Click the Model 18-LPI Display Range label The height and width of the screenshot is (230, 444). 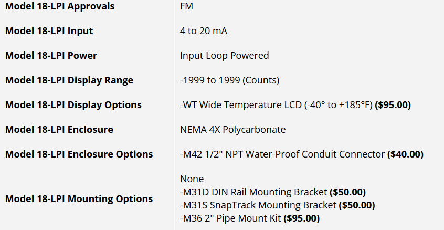[x=69, y=80]
